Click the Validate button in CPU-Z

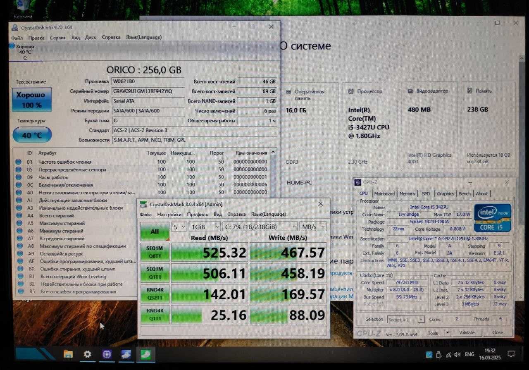point(467,332)
